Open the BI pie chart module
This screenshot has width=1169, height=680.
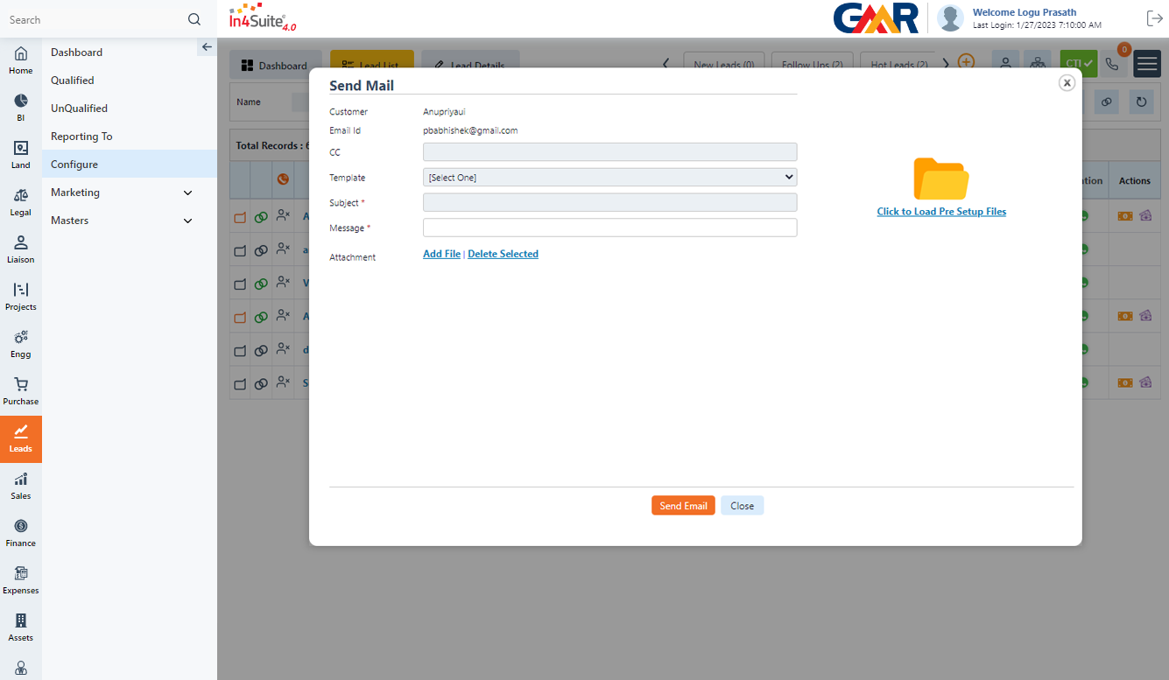21,102
